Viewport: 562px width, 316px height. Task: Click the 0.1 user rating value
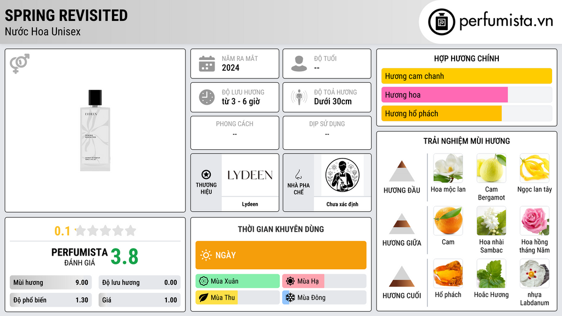63,231
